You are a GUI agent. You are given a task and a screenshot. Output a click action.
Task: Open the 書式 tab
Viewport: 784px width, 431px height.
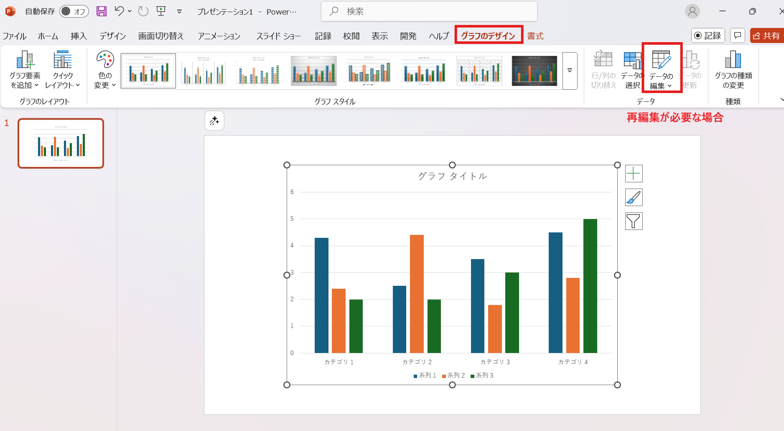click(x=535, y=36)
